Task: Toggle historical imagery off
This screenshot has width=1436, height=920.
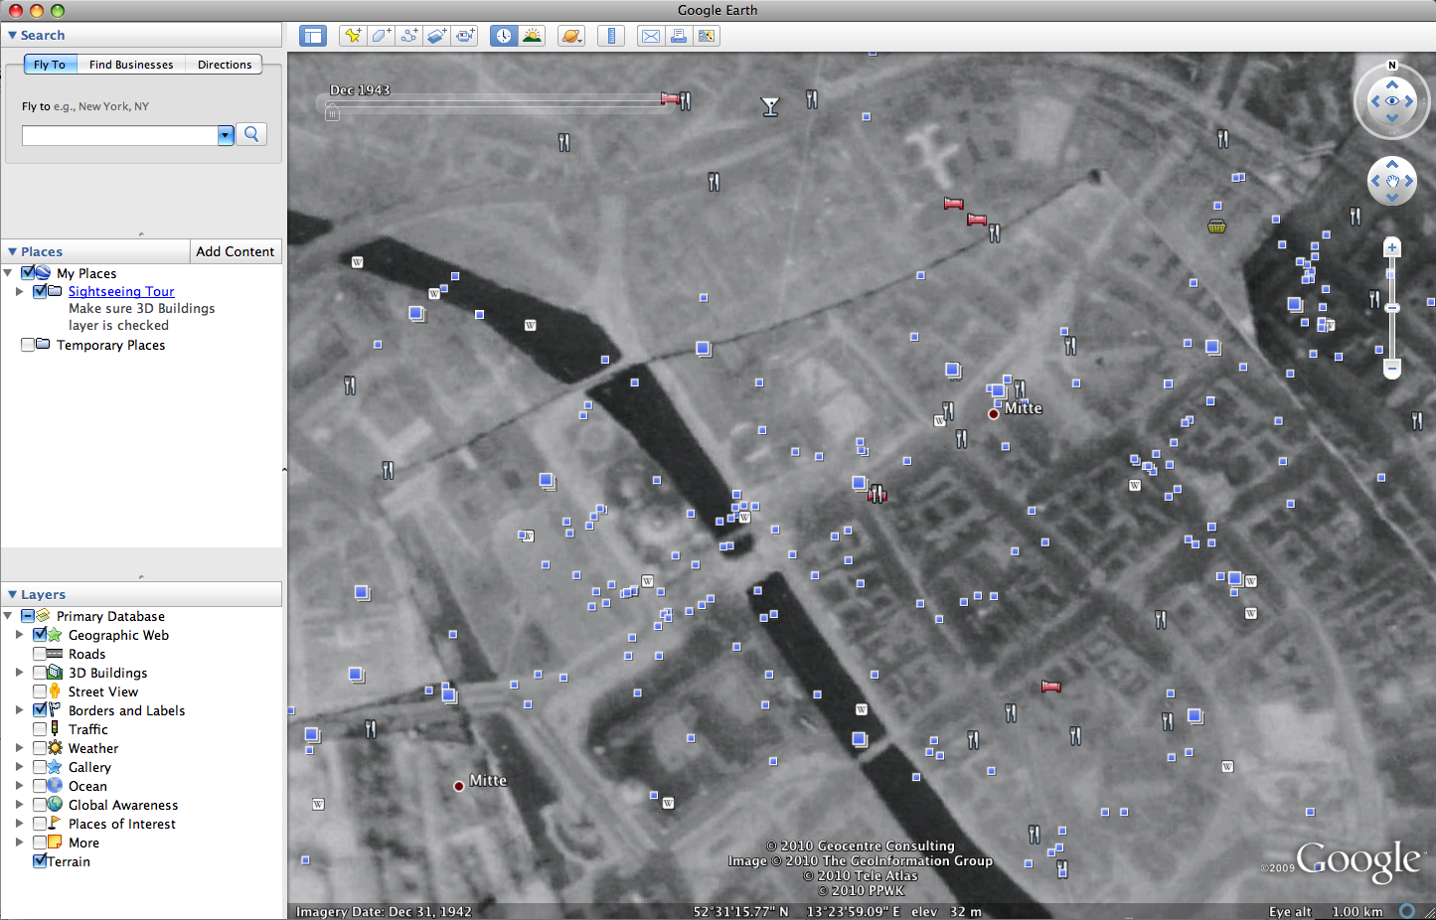Action: pyautogui.click(x=504, y=36)
